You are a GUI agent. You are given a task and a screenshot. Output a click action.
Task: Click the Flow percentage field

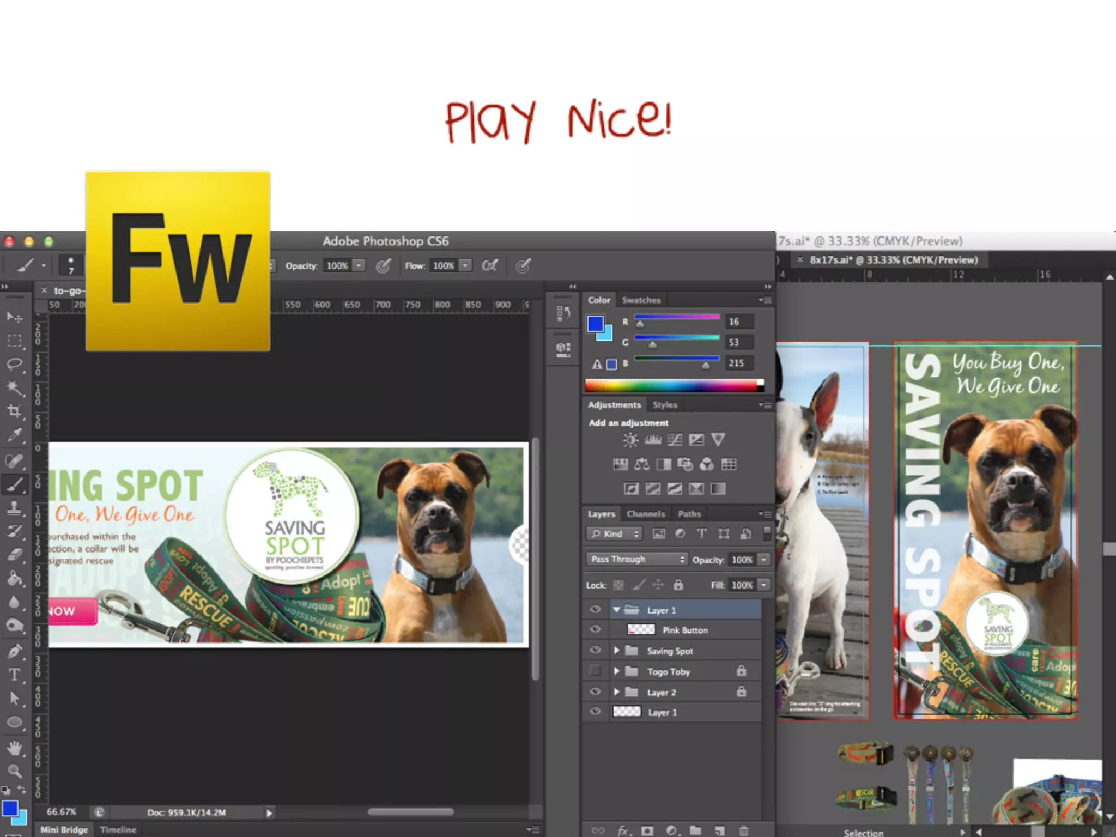click(444, 266)
